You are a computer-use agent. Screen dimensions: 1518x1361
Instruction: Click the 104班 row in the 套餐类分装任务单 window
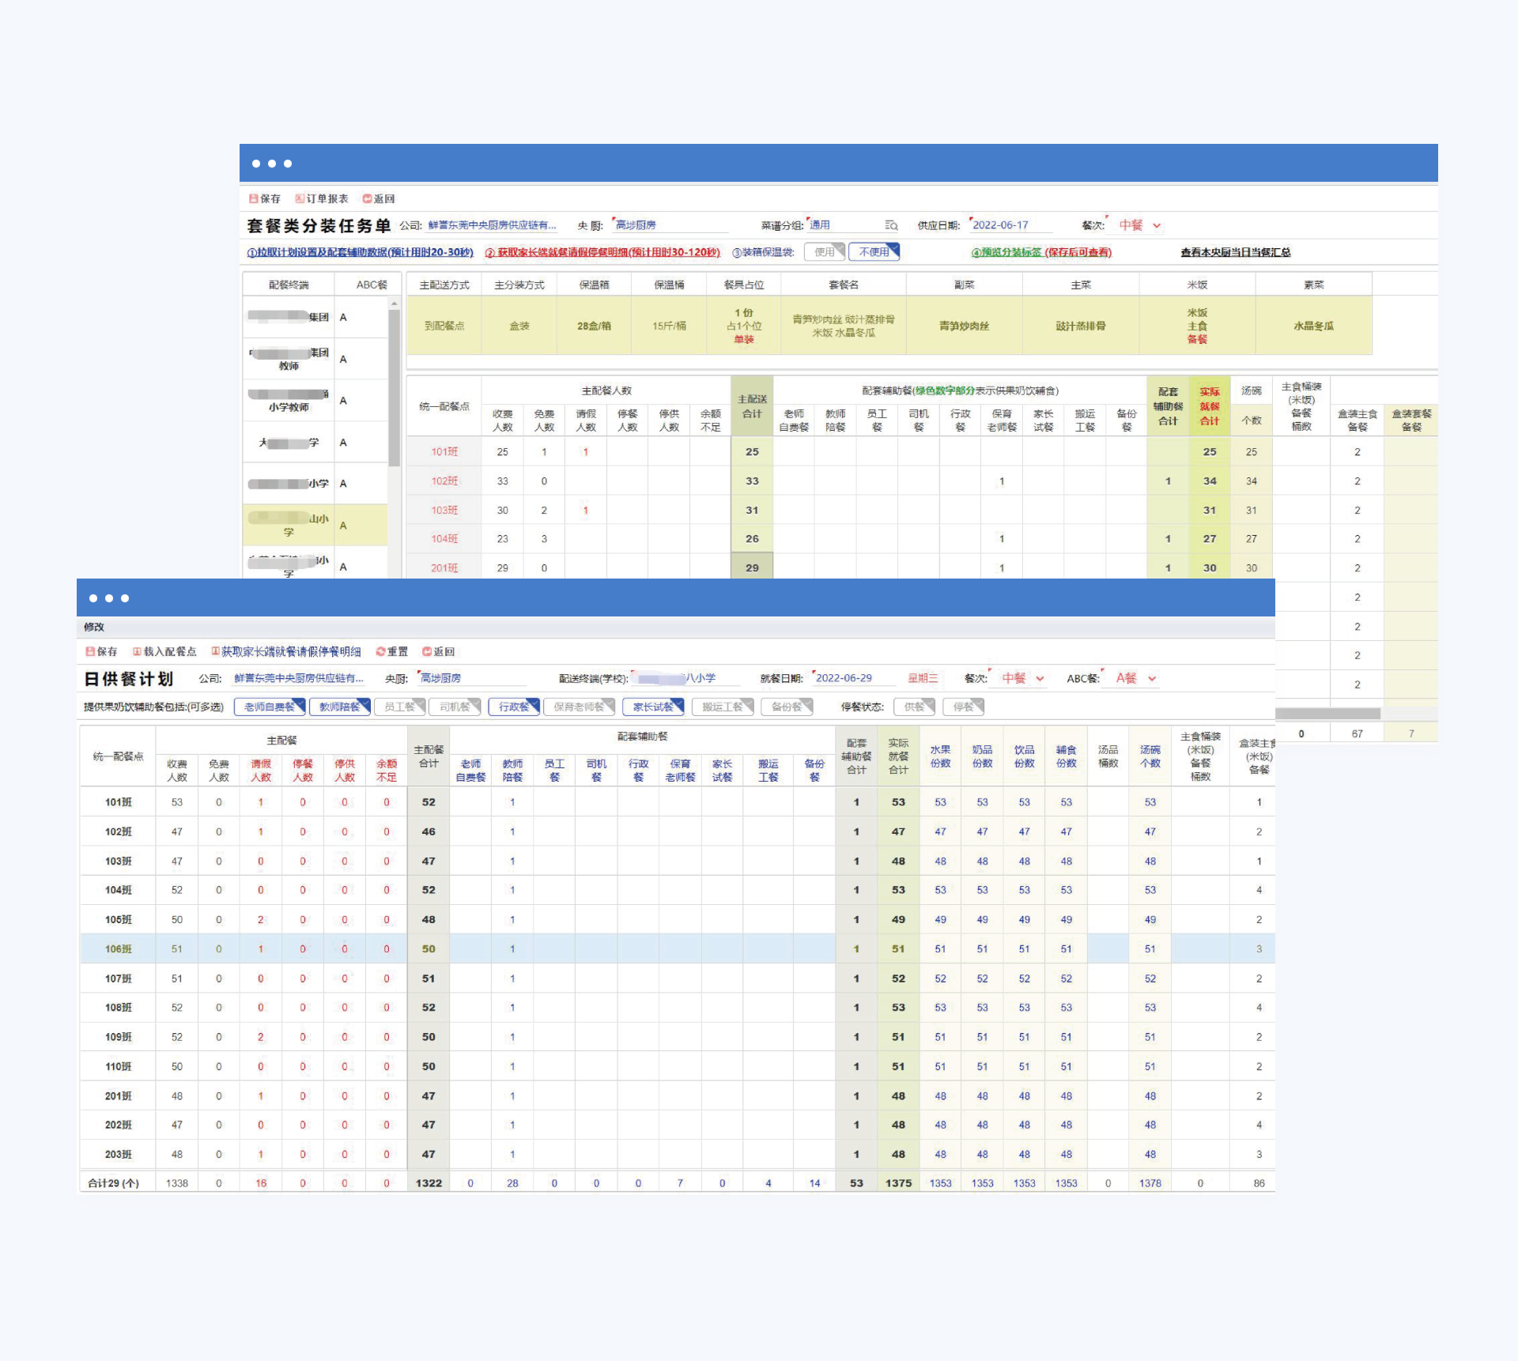coord(922,539)
